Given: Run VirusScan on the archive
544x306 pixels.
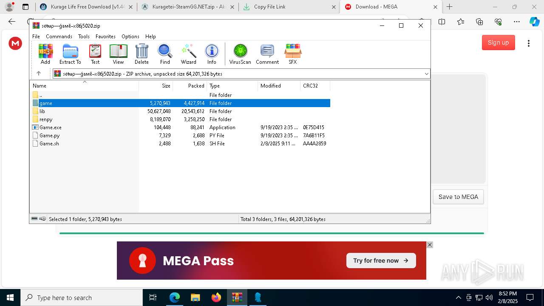Looking at the screenshot, I should coord(240,54).
